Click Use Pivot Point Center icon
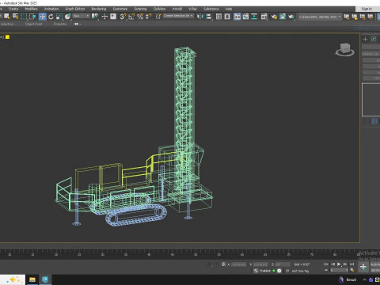Screen dimensions: 380x285 click(x=95, y=17)
